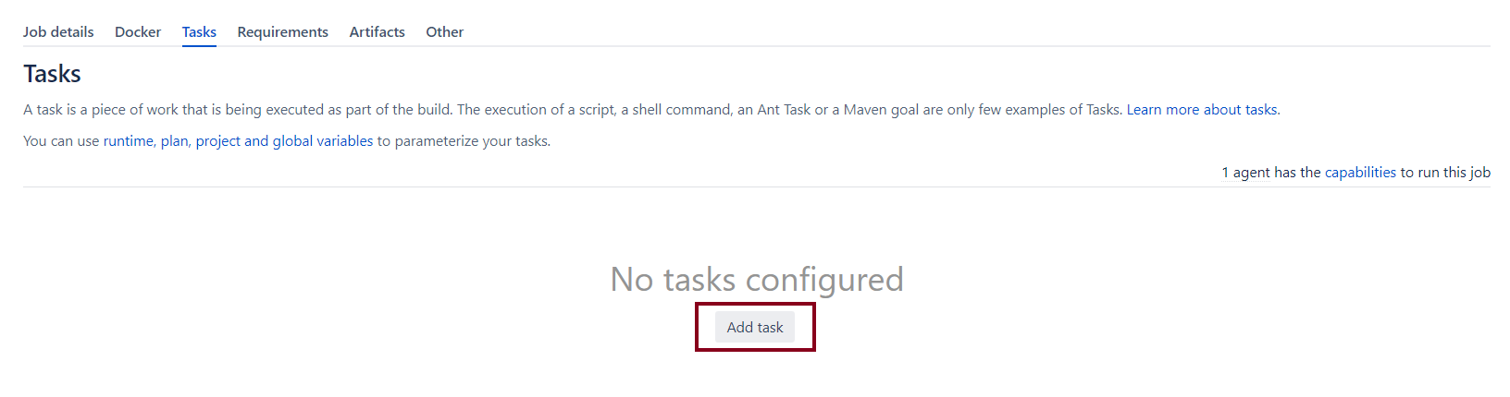Click the capabilities link
1510x397 pixels.
(x=1360, y=173)
